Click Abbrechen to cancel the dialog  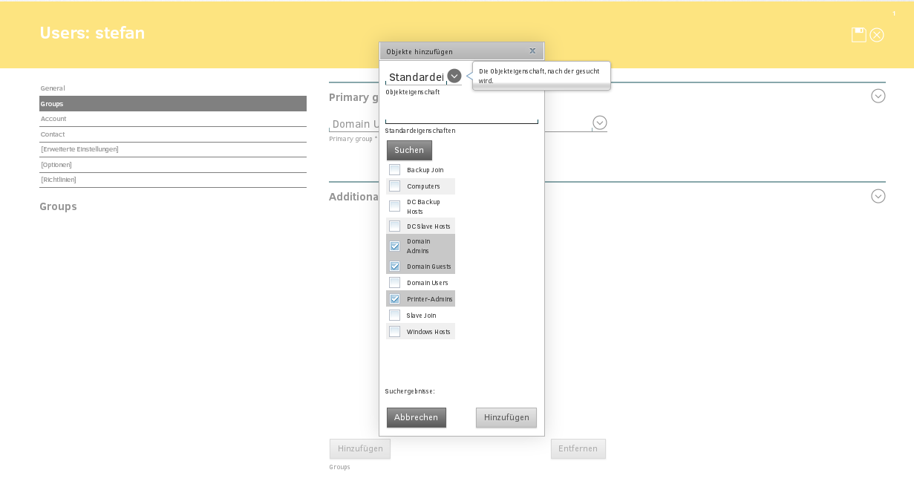click(416, 417)
